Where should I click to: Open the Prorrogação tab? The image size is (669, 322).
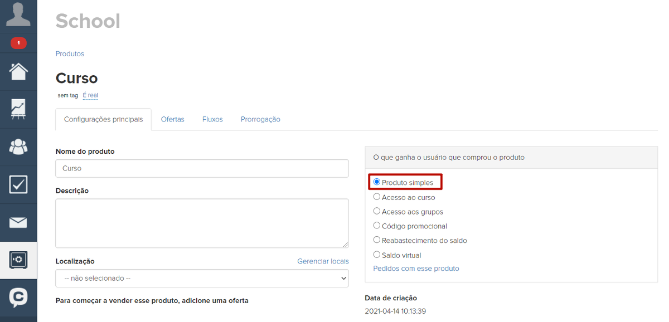pos(260,119)
